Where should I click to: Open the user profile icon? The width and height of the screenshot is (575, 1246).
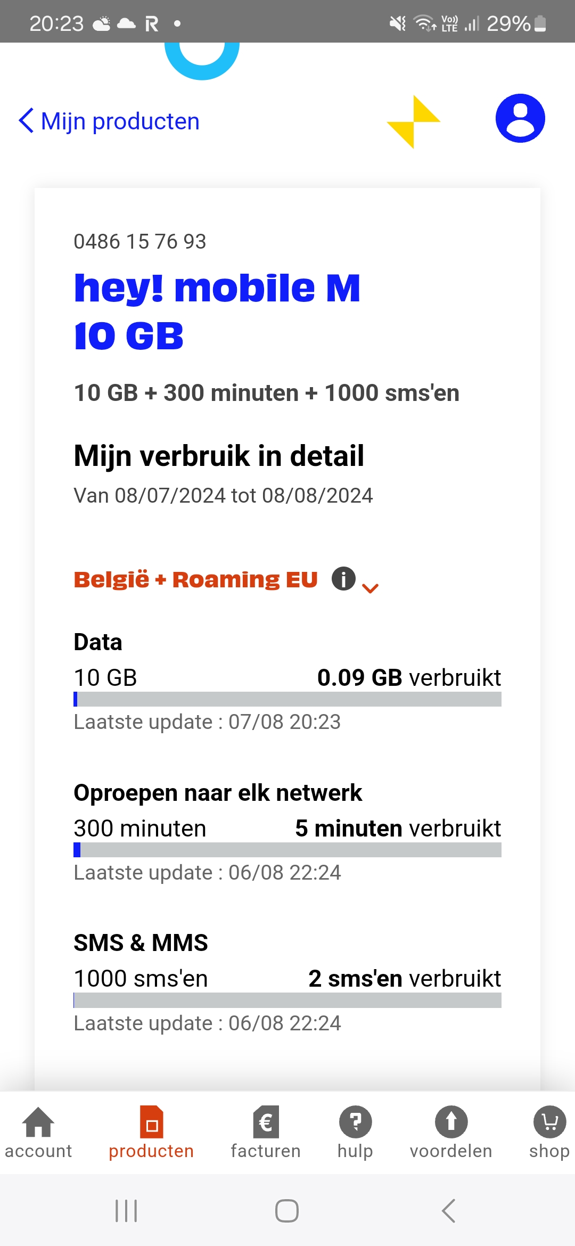520,118
